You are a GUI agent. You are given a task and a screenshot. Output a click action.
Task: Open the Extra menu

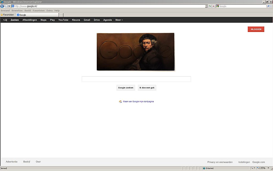(49, 10)
